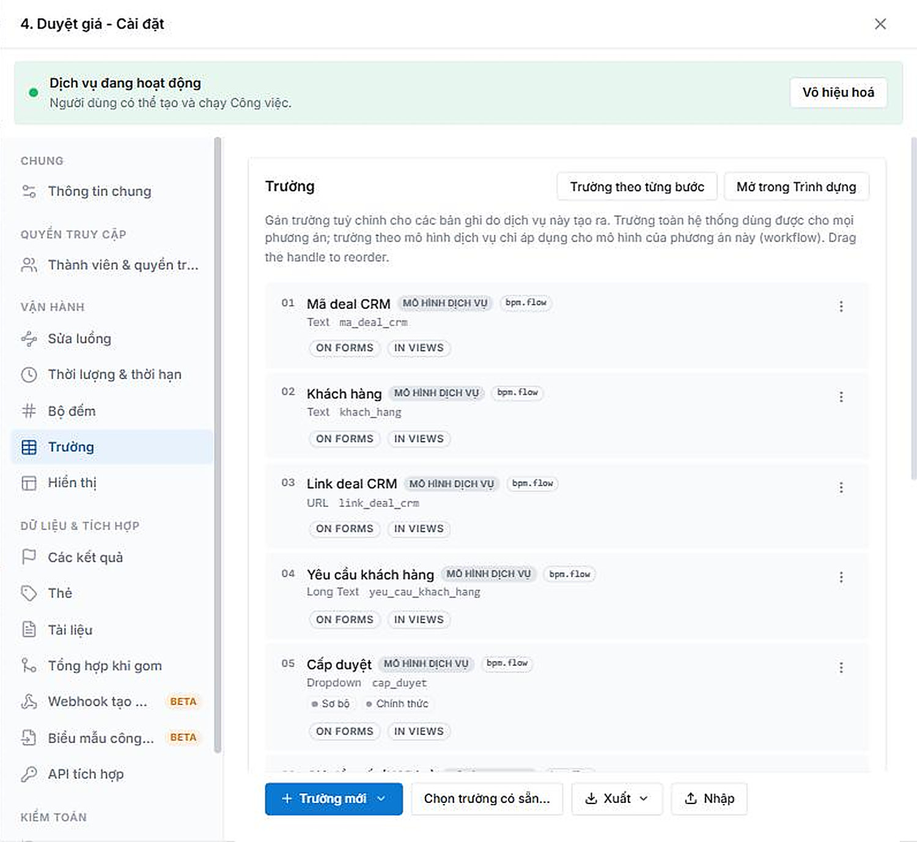Click the clock icon for Thời lượng & thời hạn
Image resolution: width=917 pixels, height=842 pixels.
(x=29, y=375)
